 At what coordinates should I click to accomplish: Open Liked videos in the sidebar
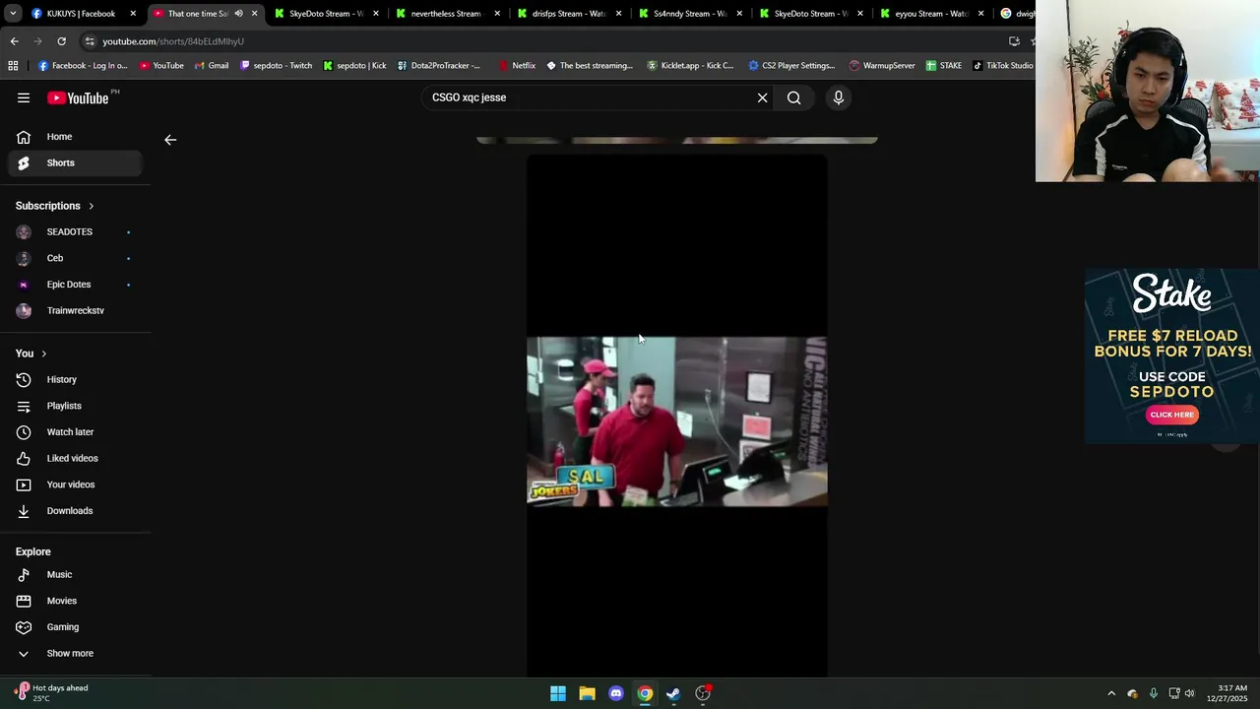coord(76,458)
